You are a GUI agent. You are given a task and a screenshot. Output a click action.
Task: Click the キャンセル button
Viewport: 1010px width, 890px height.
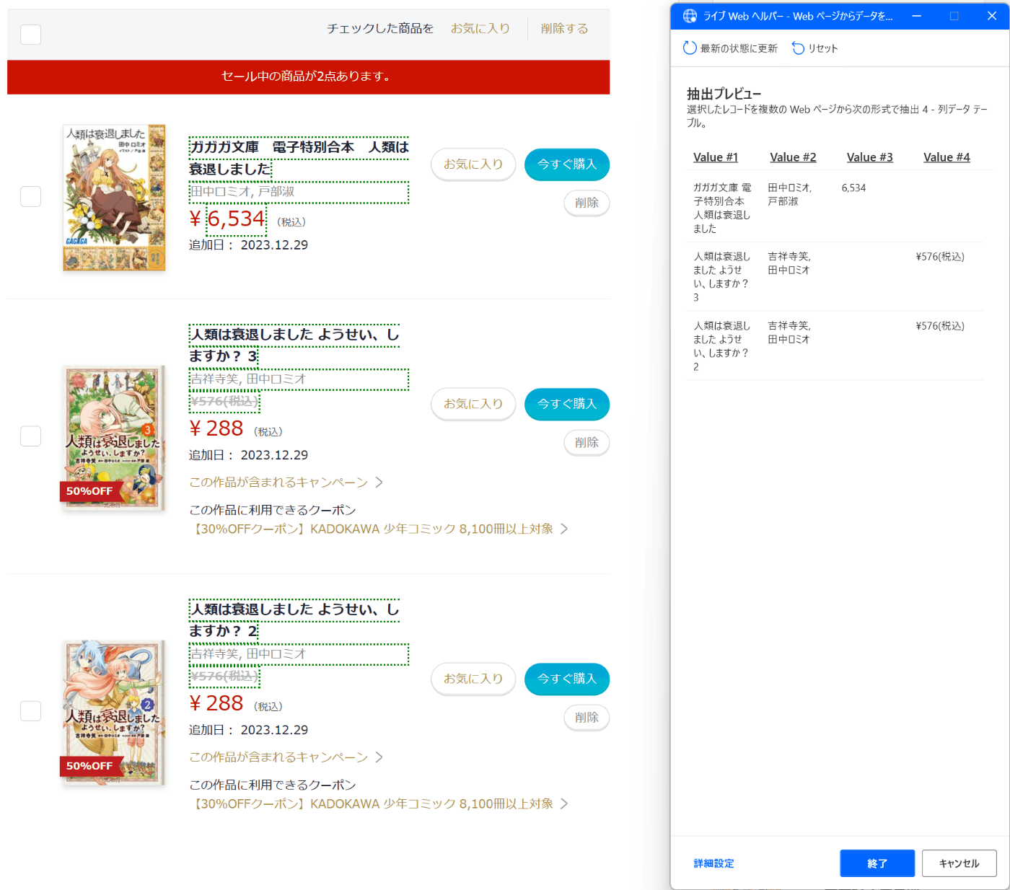tap(959, 863)
